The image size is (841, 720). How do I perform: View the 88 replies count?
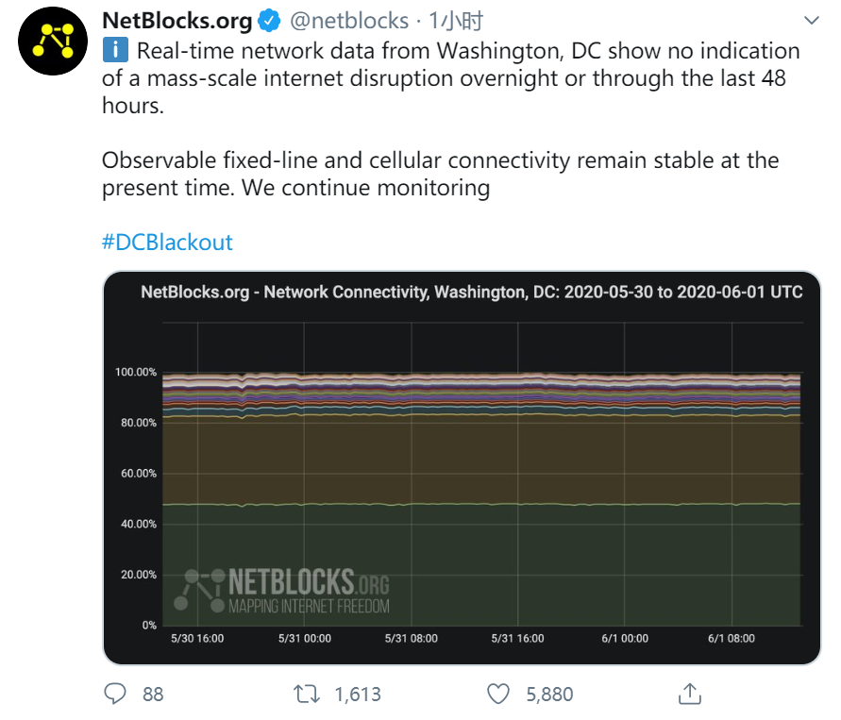[x=153, y=695]
